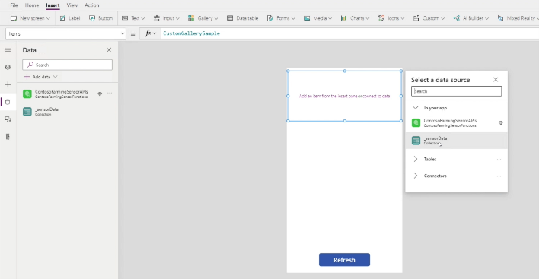Viewport: 539px width, 279px height.
Task: Open the Action menu tab
Action: coord(92,5)
